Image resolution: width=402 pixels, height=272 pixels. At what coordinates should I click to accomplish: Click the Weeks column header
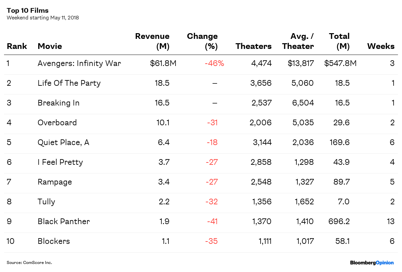click(x=381, y=46)
